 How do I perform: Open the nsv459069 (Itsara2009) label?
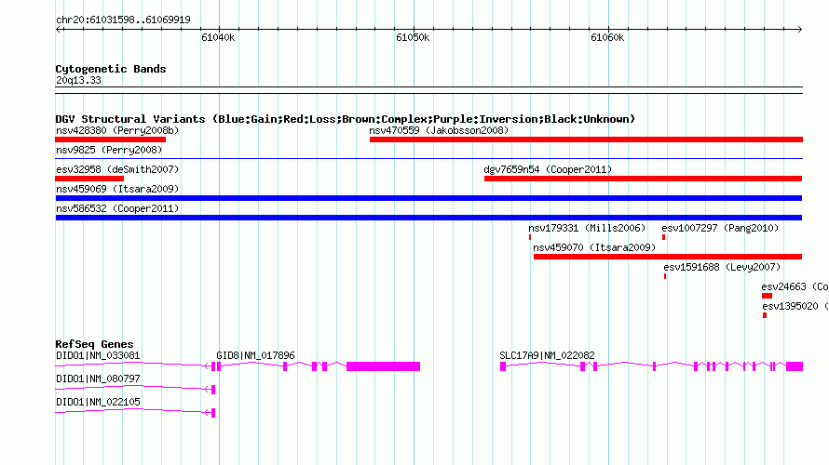coord(117,189)
